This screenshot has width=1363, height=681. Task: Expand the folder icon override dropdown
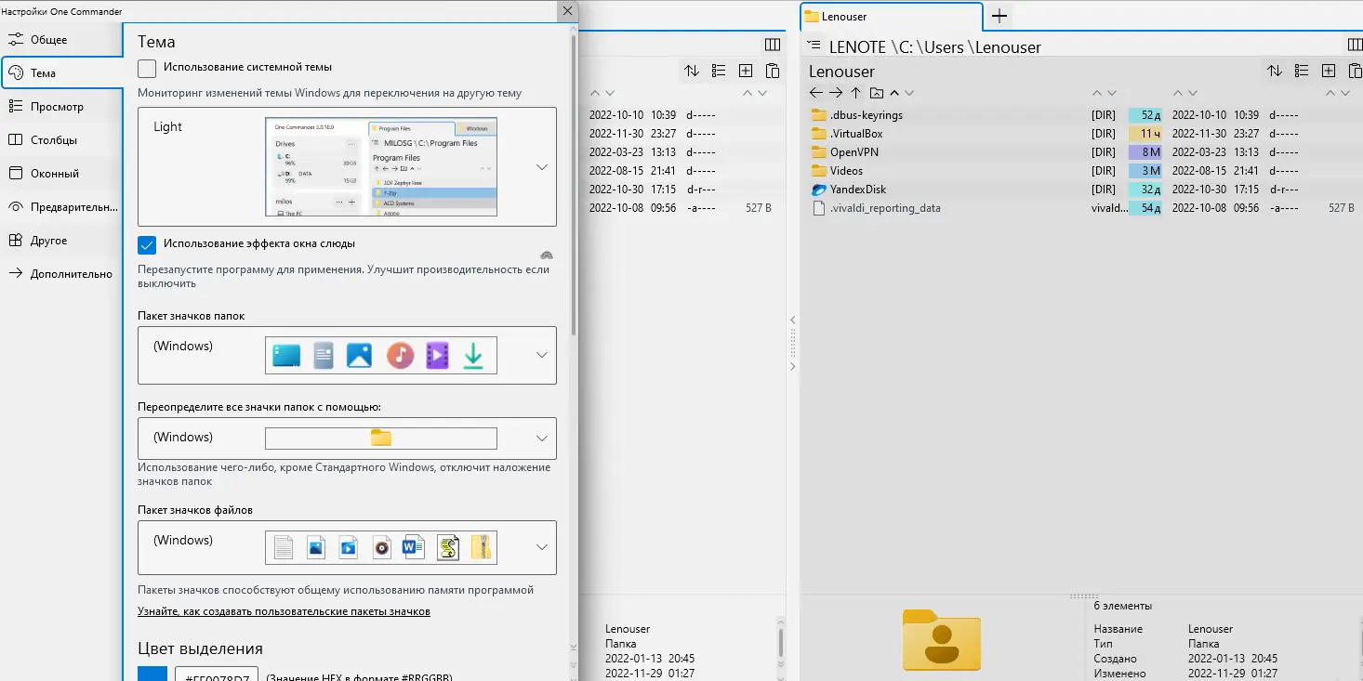[347, 439]
